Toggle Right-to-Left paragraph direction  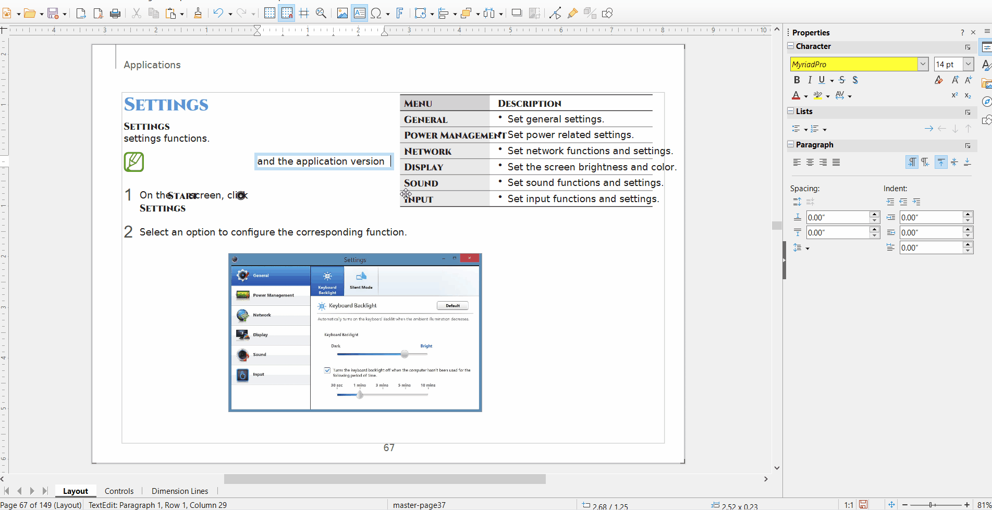tap(925, 163)
